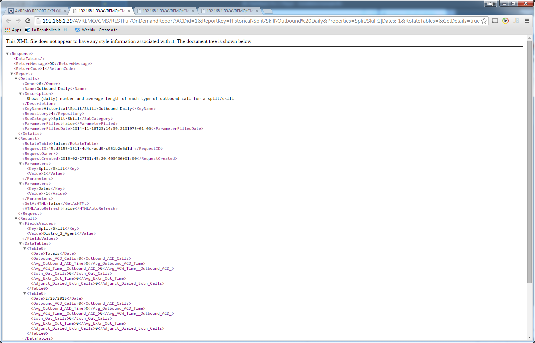Collapse the Request element triangle
The image size is (535, 343).
pos(16,138)
